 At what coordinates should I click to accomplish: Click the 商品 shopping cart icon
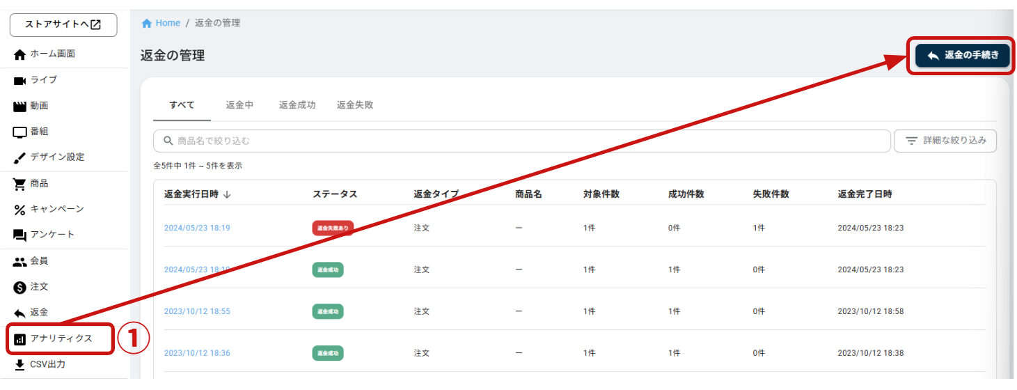pyautogui.click(x=19, y=184)
